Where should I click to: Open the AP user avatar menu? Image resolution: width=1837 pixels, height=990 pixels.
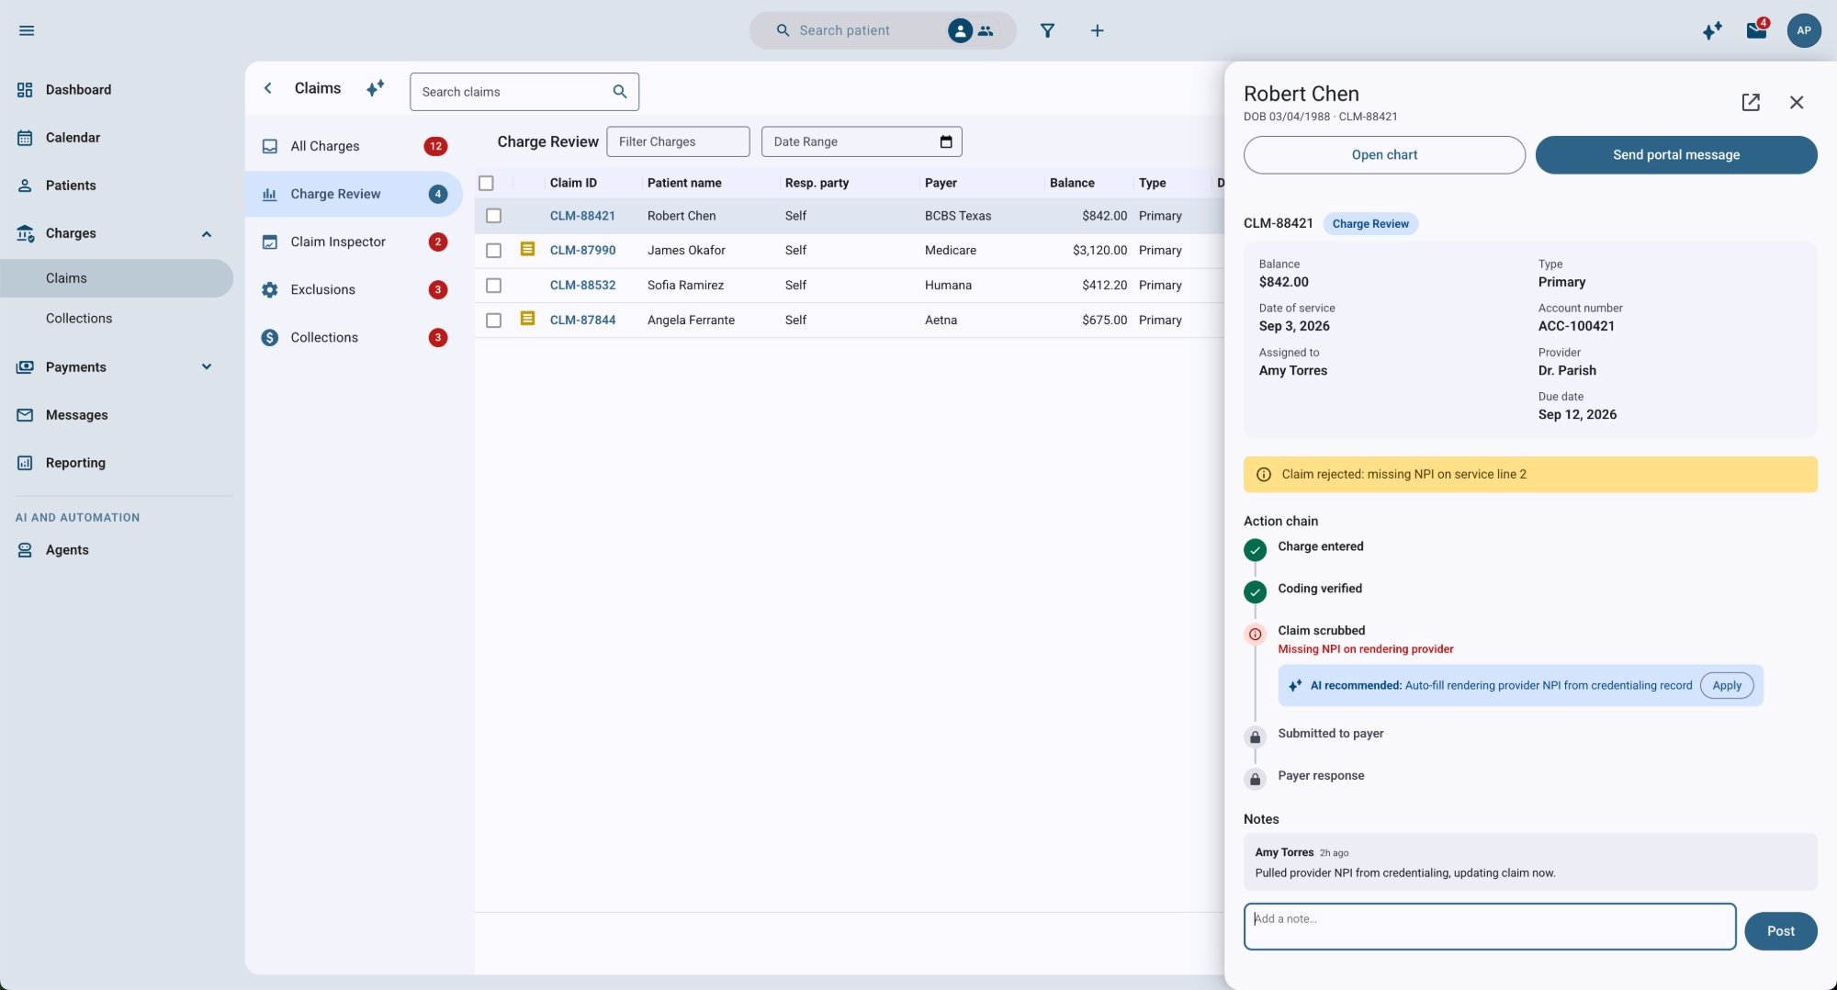point(1804,30)
